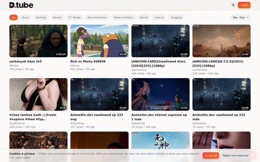This screenshot has height=162, width=260.
Task: Click '750 views • 9h ago' text
Action: (x=22, y=69)
